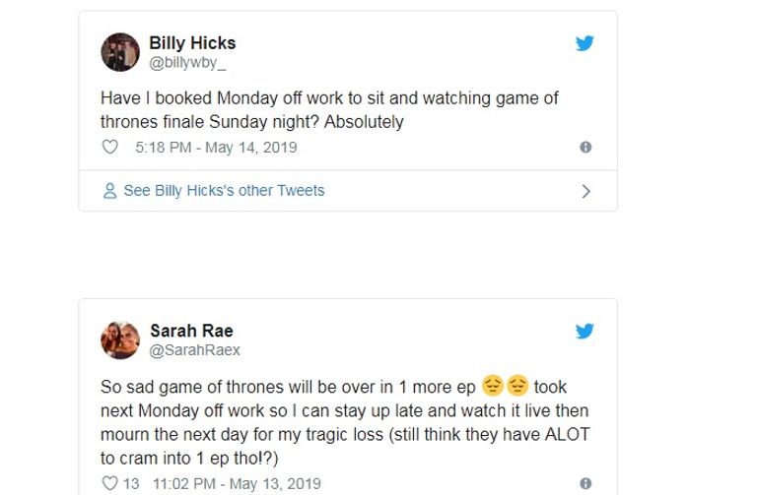Image resolution: width=757 pixels, height=495 pixels.
Task: Like Sarah Rae's tweet with the heart icon
Action: tap(110, 484)
